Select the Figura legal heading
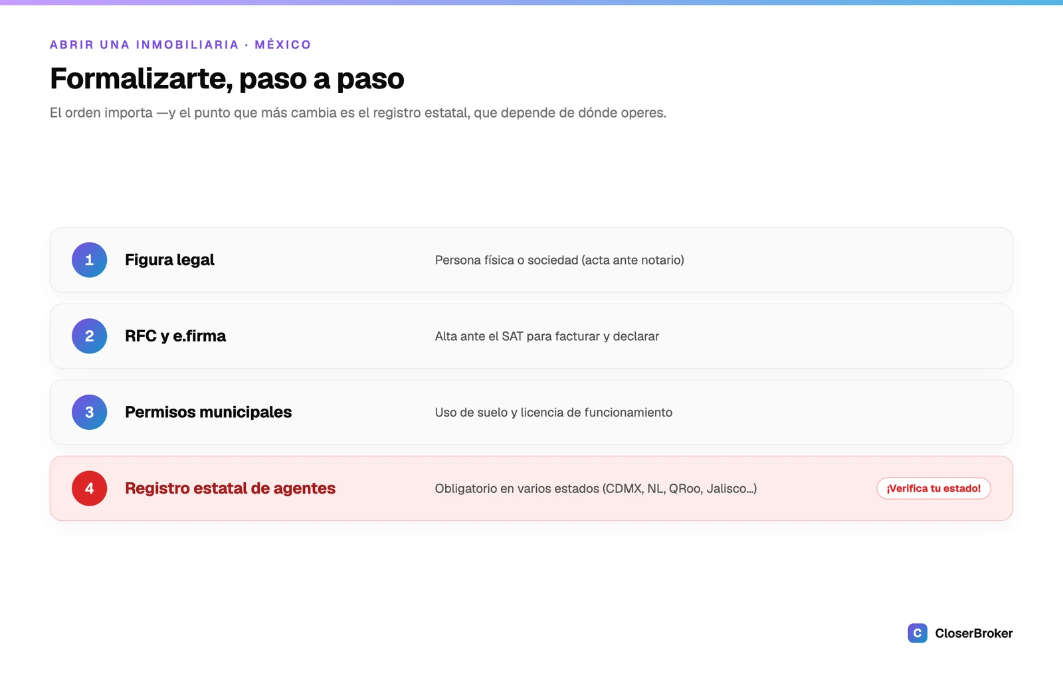 tap(169, 260)
